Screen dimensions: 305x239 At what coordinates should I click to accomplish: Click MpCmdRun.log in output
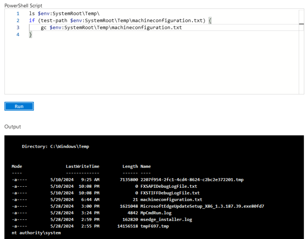[x=156, y=213]
